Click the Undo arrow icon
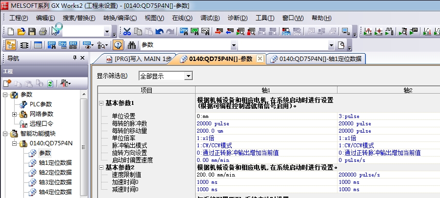440x198 pixels. (160, 32)
